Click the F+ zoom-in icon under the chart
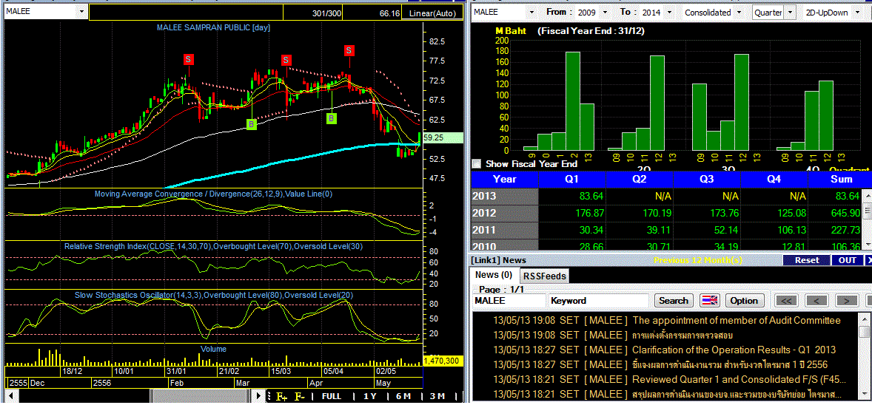This screenshot has width=872, height=405. click(x=282, y=396)
